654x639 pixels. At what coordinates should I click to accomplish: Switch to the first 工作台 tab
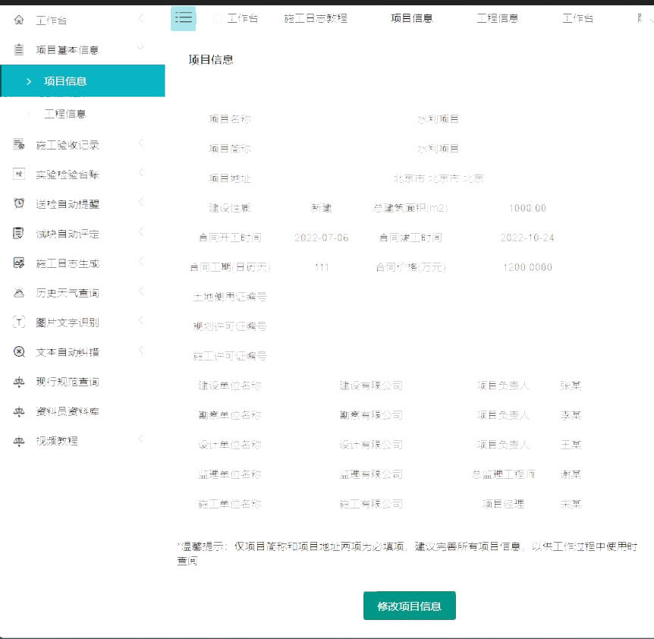[242, 18]
